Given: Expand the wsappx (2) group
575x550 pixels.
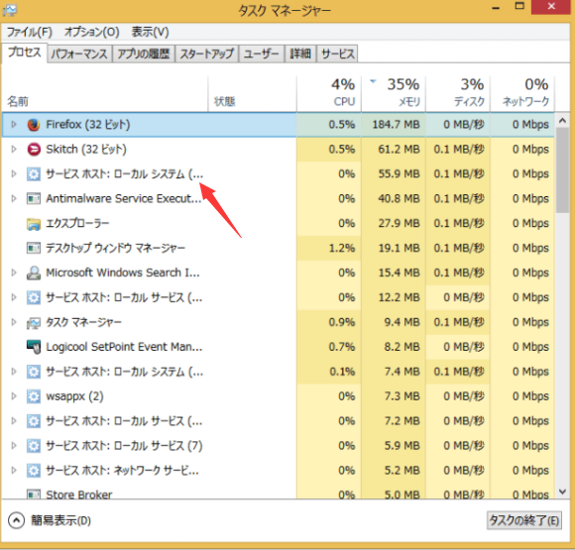Looking at the screenshot, I should 14,396.
